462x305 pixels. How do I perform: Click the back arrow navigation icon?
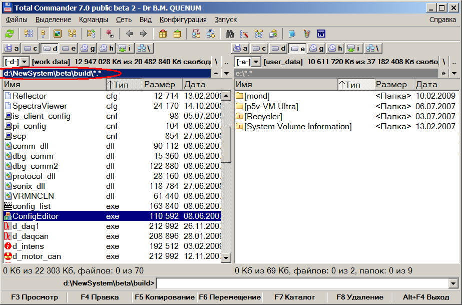(x=129, y=34)
